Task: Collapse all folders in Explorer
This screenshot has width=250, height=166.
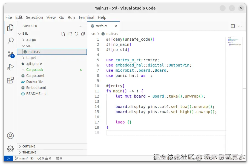Action: coord(83,34)
